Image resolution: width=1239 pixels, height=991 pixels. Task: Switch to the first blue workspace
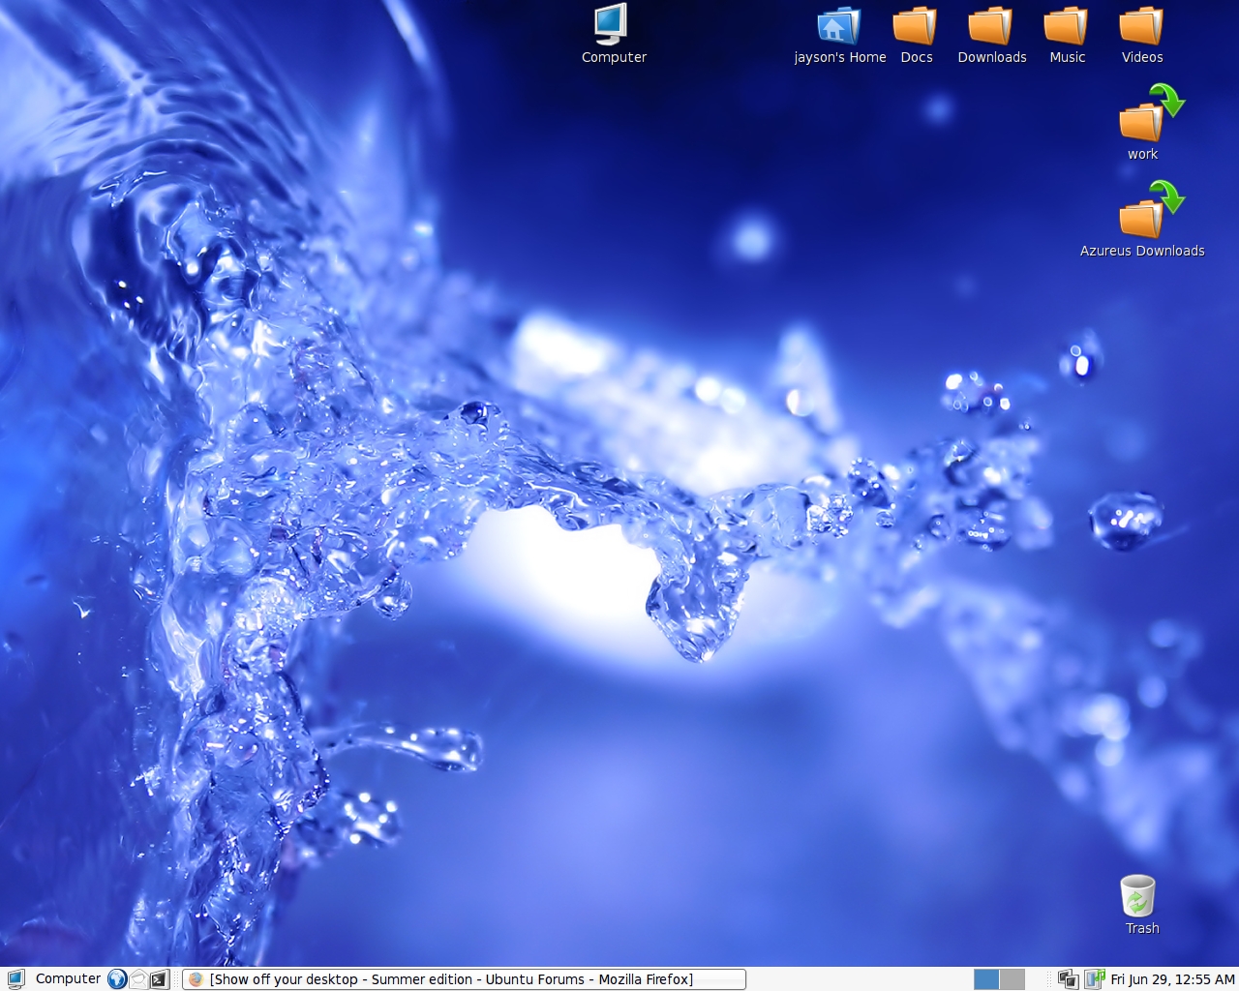tap(986, 979)
